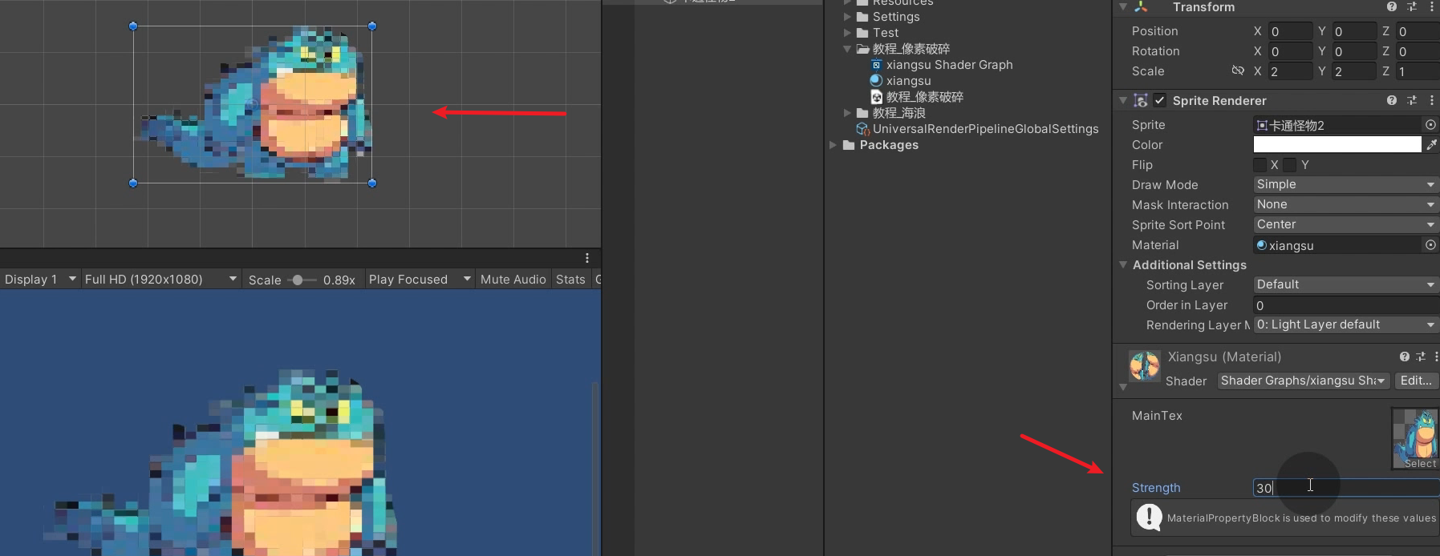Open Full HD resolution dropdown
The width and height of the screenshot is (1440, 556).
click(161, 279)
